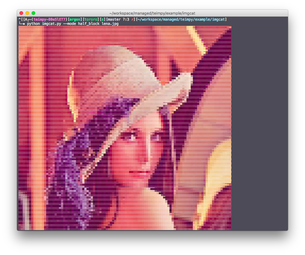The width and height of the screenshot is (305, 255).
Task: Click the 'tororo' text in prompt
Action: tap(91, 19)
